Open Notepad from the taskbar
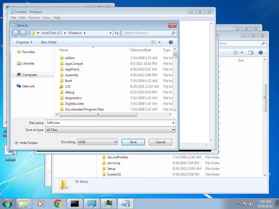279x209 pixels. tap(125, 204)
